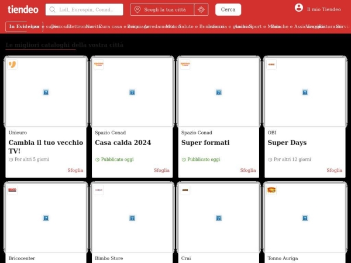Click Per altri 5 giorni text
This screenshot has height=263, width=351.
coord(32,160)
